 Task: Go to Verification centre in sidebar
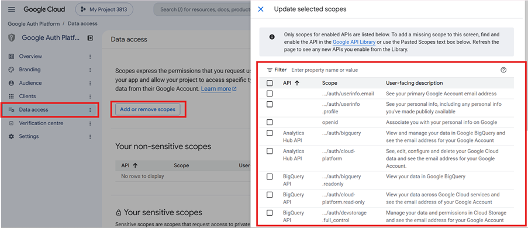(x=41, y=123)
